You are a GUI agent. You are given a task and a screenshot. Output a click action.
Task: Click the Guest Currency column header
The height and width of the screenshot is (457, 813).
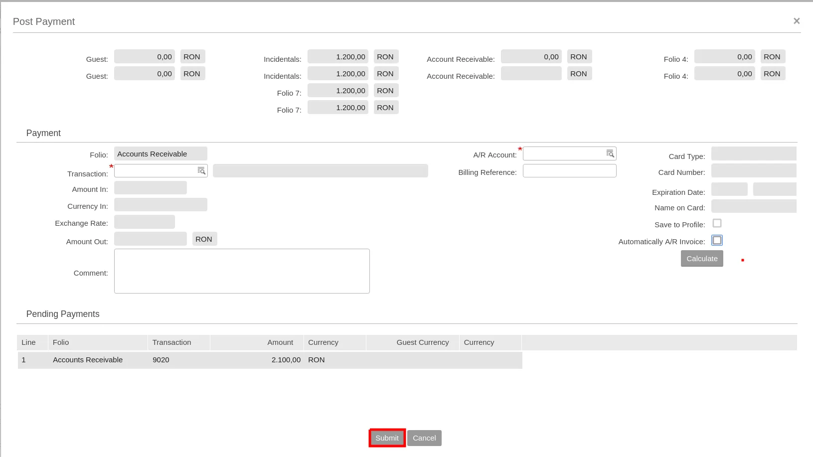point(413,342)
